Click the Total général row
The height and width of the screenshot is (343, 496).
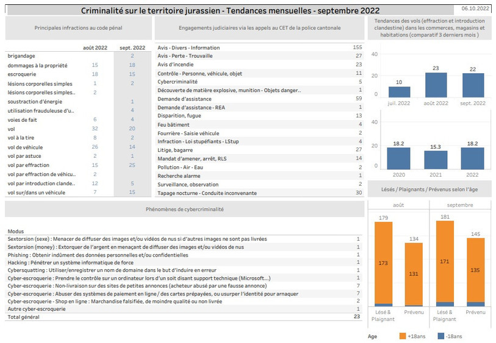click(184, 317)
